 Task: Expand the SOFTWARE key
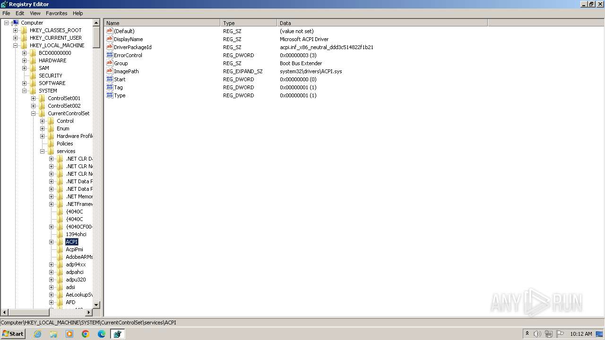click(x=25, y=83)
